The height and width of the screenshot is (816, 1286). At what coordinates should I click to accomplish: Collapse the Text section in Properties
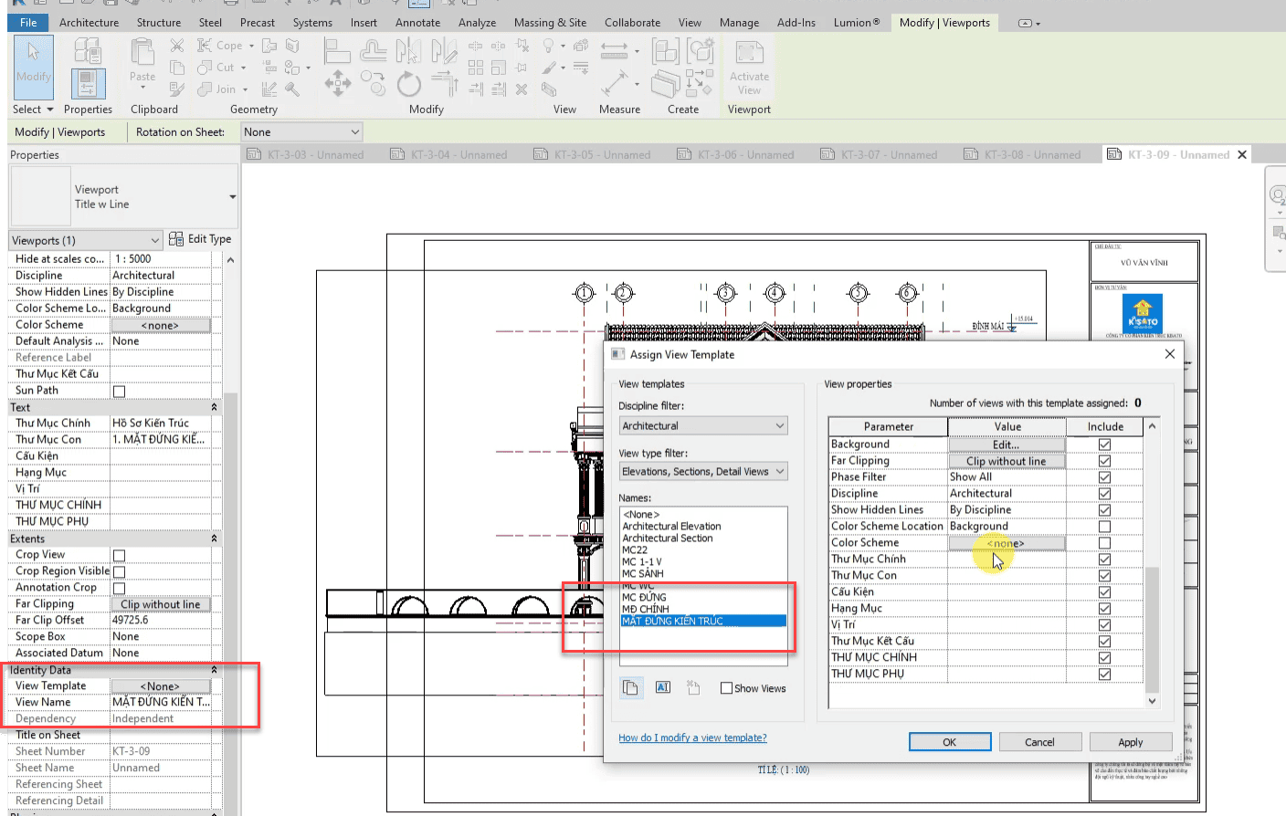pyautogui.click(x=214, y=408)
